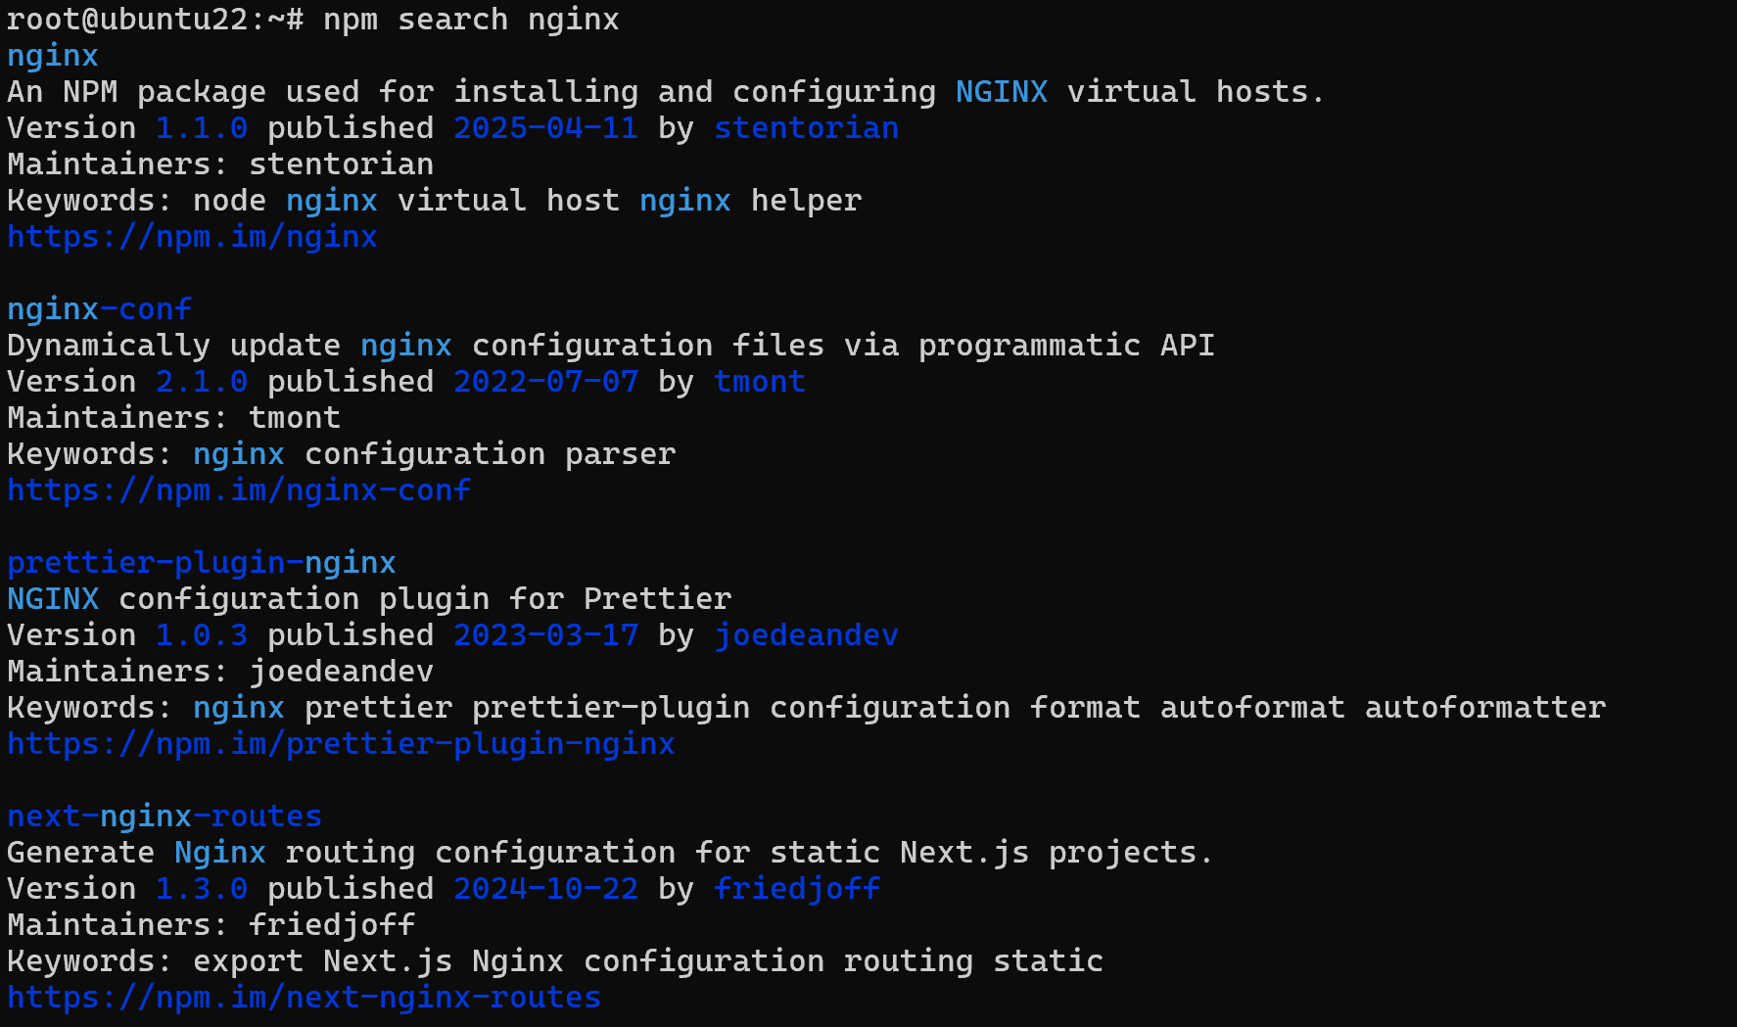Viewport: 1737px width, 1027px height.
Task: Open the https://npm.im/nginx link
Action: tap(192, 237)
